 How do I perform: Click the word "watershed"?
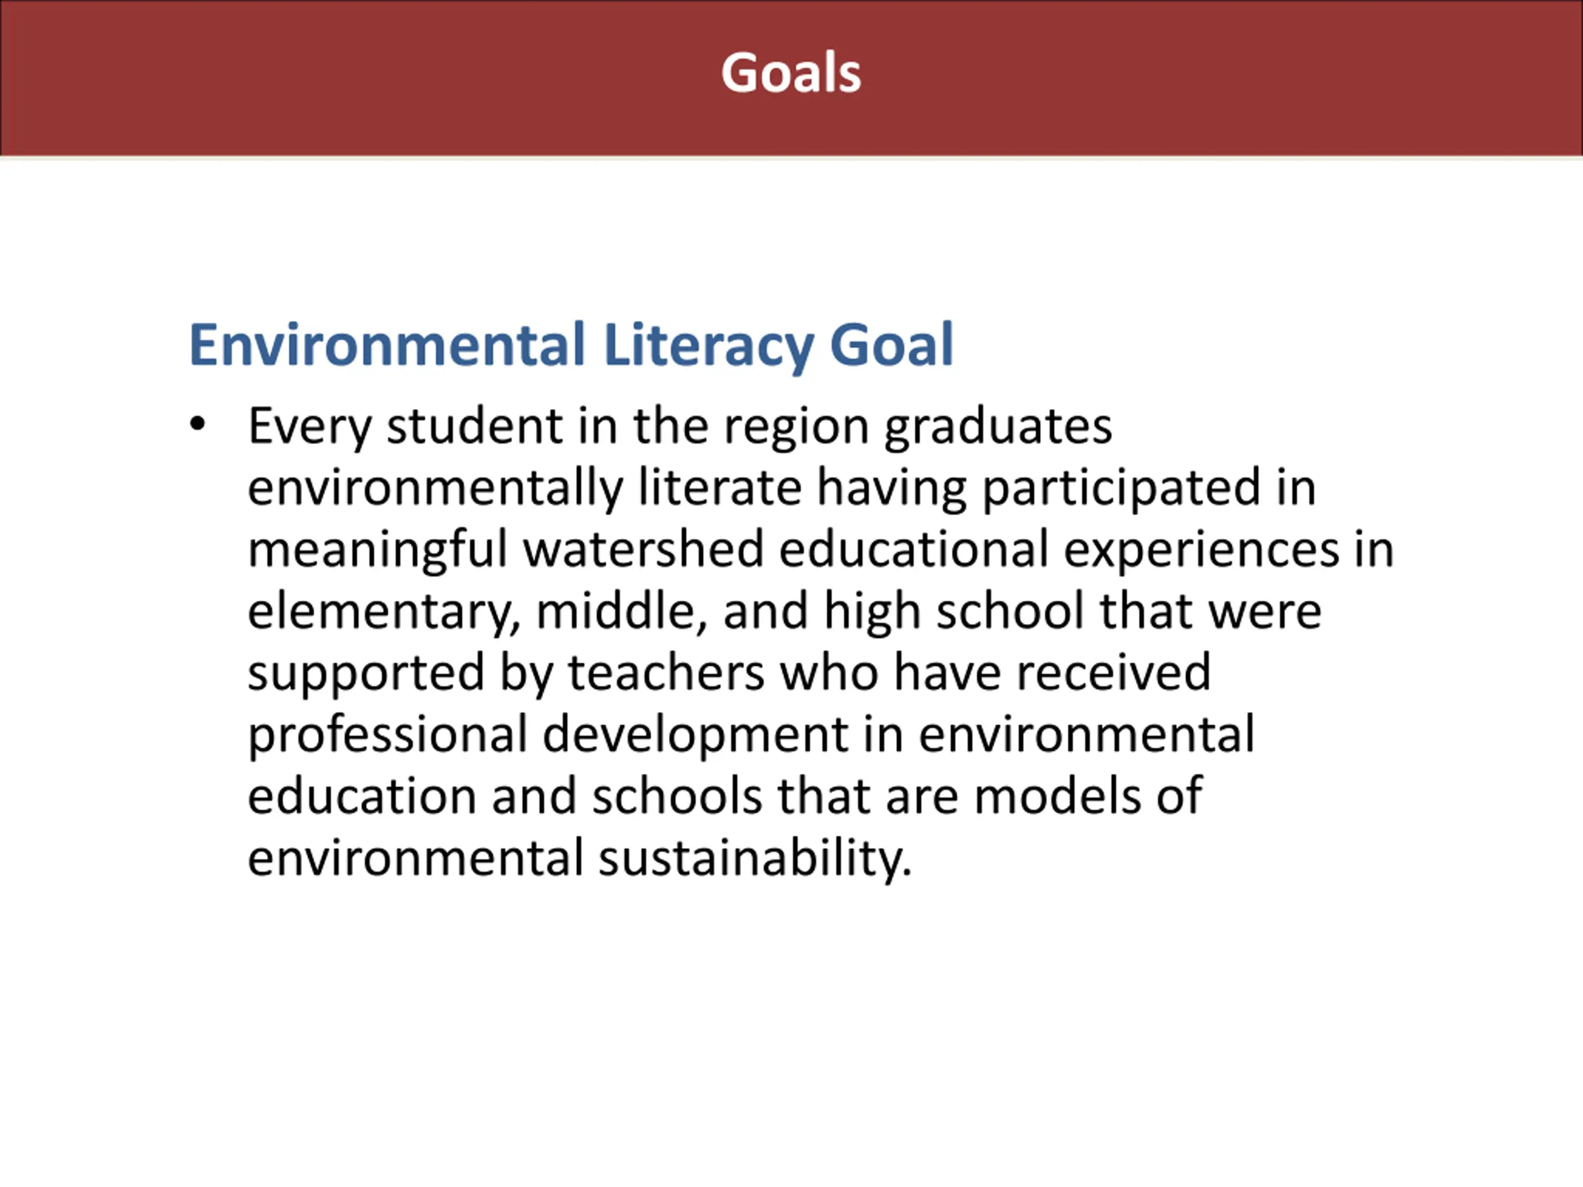643,550
